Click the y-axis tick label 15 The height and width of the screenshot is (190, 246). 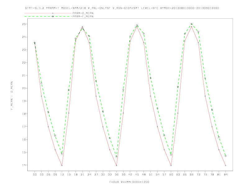[24, 152]
